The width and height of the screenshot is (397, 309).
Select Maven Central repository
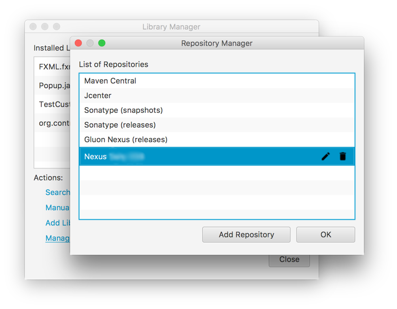pos(217,81)
